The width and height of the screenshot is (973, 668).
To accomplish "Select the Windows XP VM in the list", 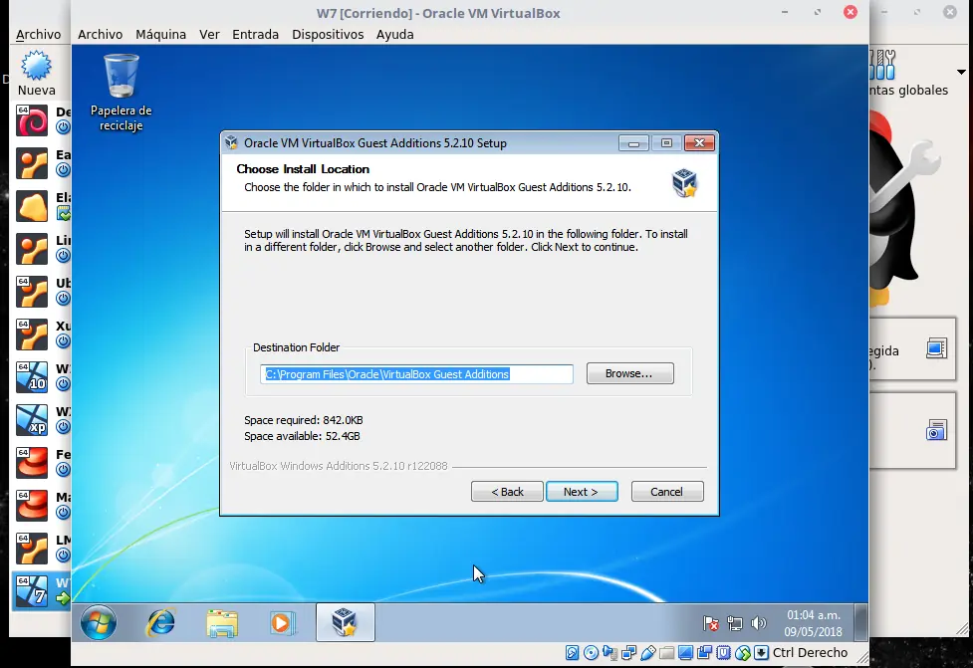I will click(41, 420).
